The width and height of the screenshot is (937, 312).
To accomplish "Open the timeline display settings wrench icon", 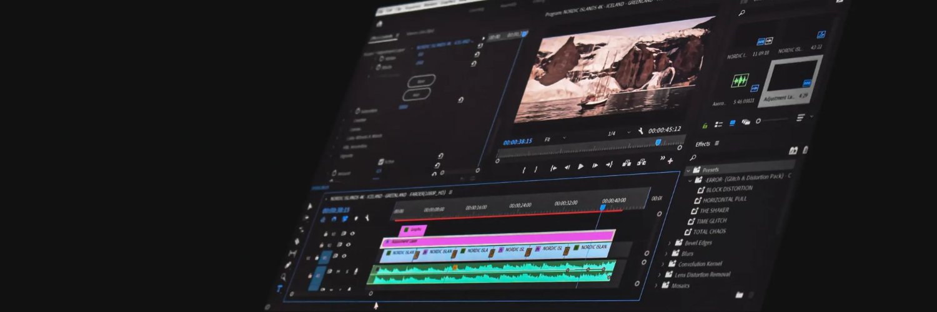I will pos(367,217).
